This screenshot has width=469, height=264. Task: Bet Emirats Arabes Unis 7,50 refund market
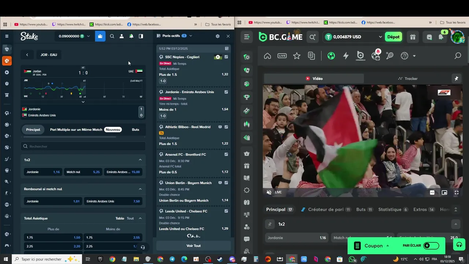point(113,201)
